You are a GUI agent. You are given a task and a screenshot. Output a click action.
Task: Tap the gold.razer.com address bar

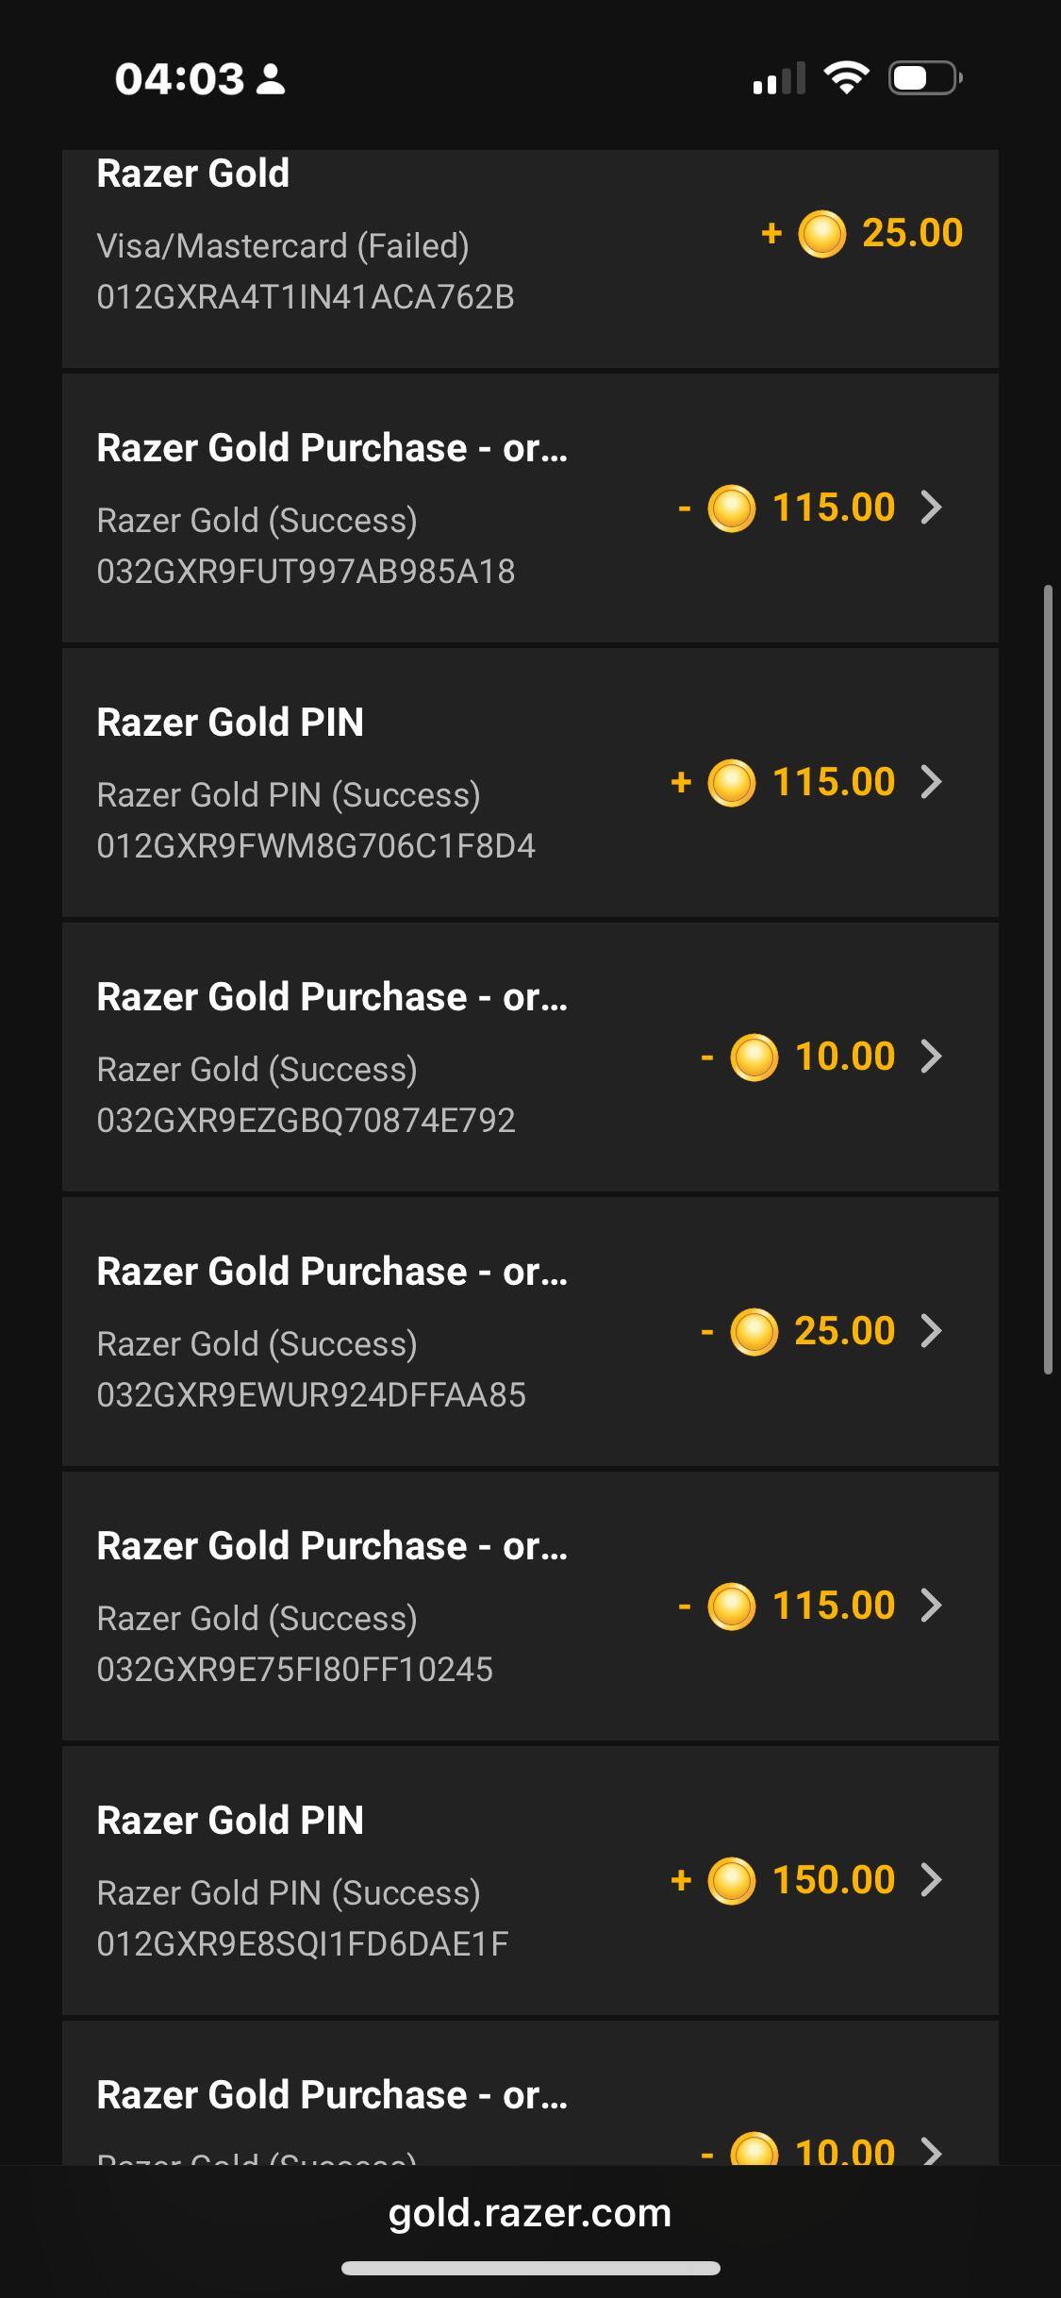click(x=530, y=2213)
